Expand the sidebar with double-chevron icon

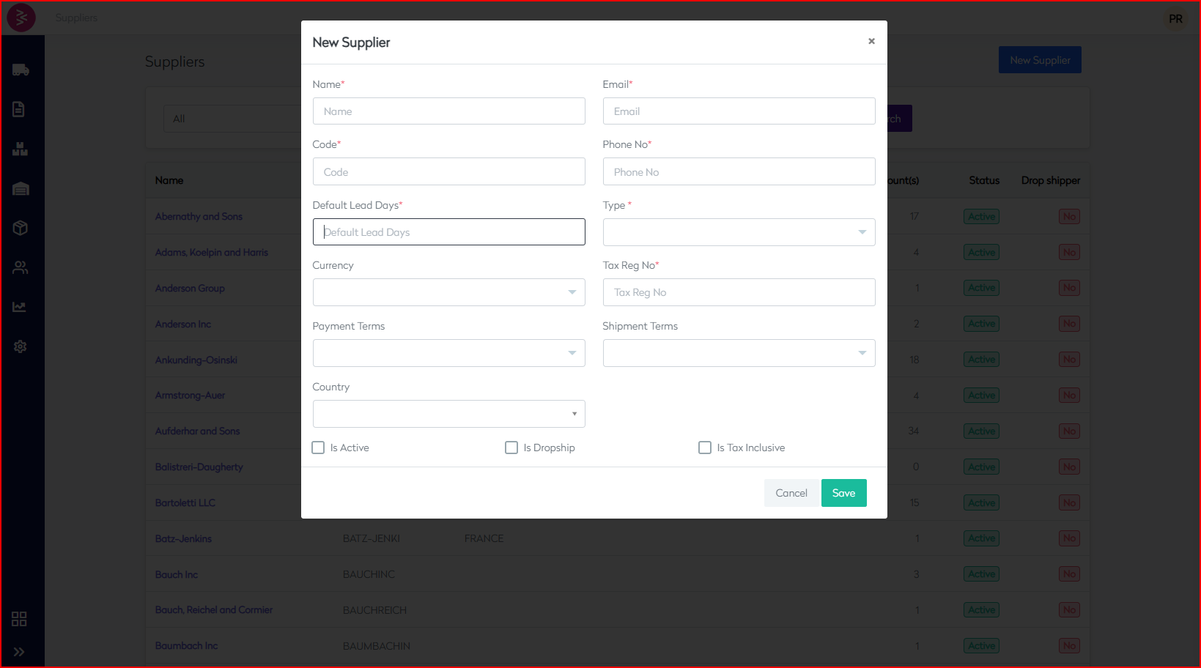[19, 651]
